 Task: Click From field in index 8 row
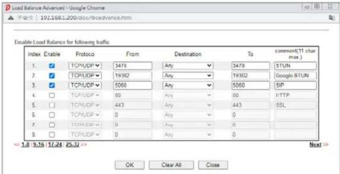point(133,135)
